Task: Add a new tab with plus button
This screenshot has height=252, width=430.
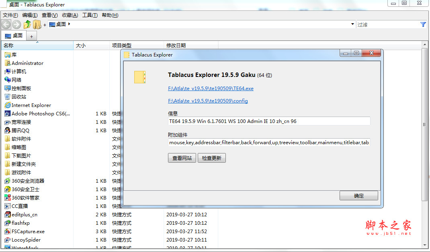Action: [31, 36]
